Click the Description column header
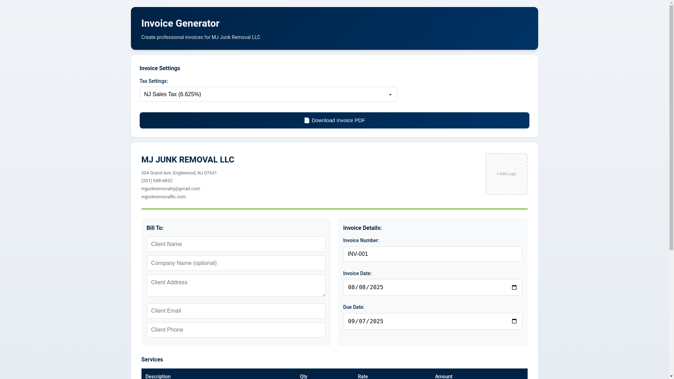This screenshot has height=379, width=674. pyautogui.click(x=158, y=376)
